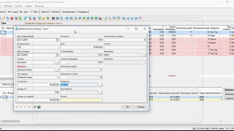
Task: Click the bar chart icon in toolbar
Action: click(x=100, y=18)
